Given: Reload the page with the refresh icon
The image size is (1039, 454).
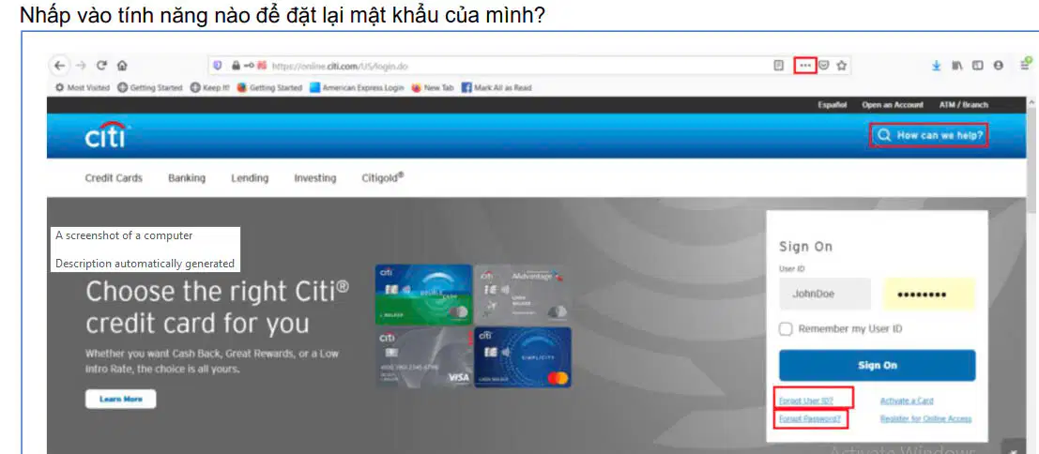Looking at the screenshot, I should [101, 66].
